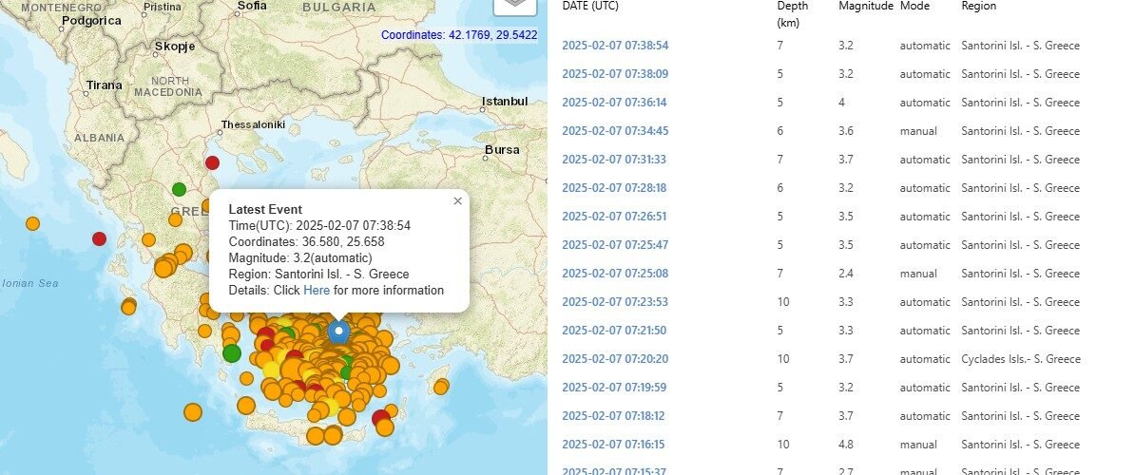Viewport: 1135px width, 475px height.
Task: Click the Region column header
Action: click(978, 6)
